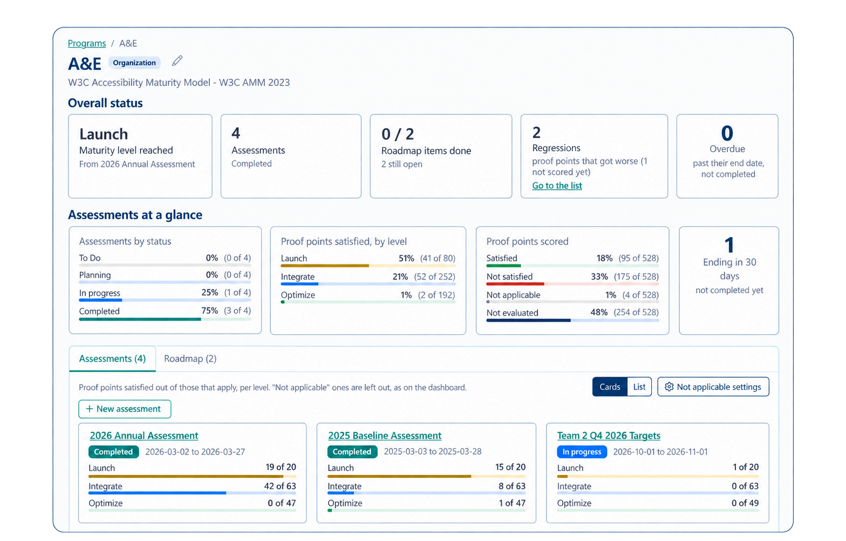Open the Team 2 Q4 2026 Targets link
The width and height of the screenshot is (846, 541).
[609, 436]
